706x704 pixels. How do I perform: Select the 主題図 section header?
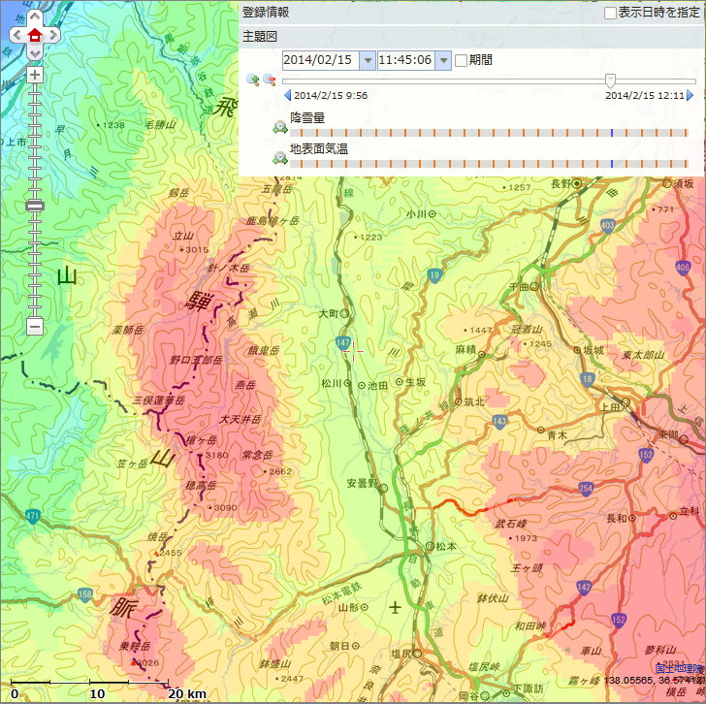click(260, 36)
